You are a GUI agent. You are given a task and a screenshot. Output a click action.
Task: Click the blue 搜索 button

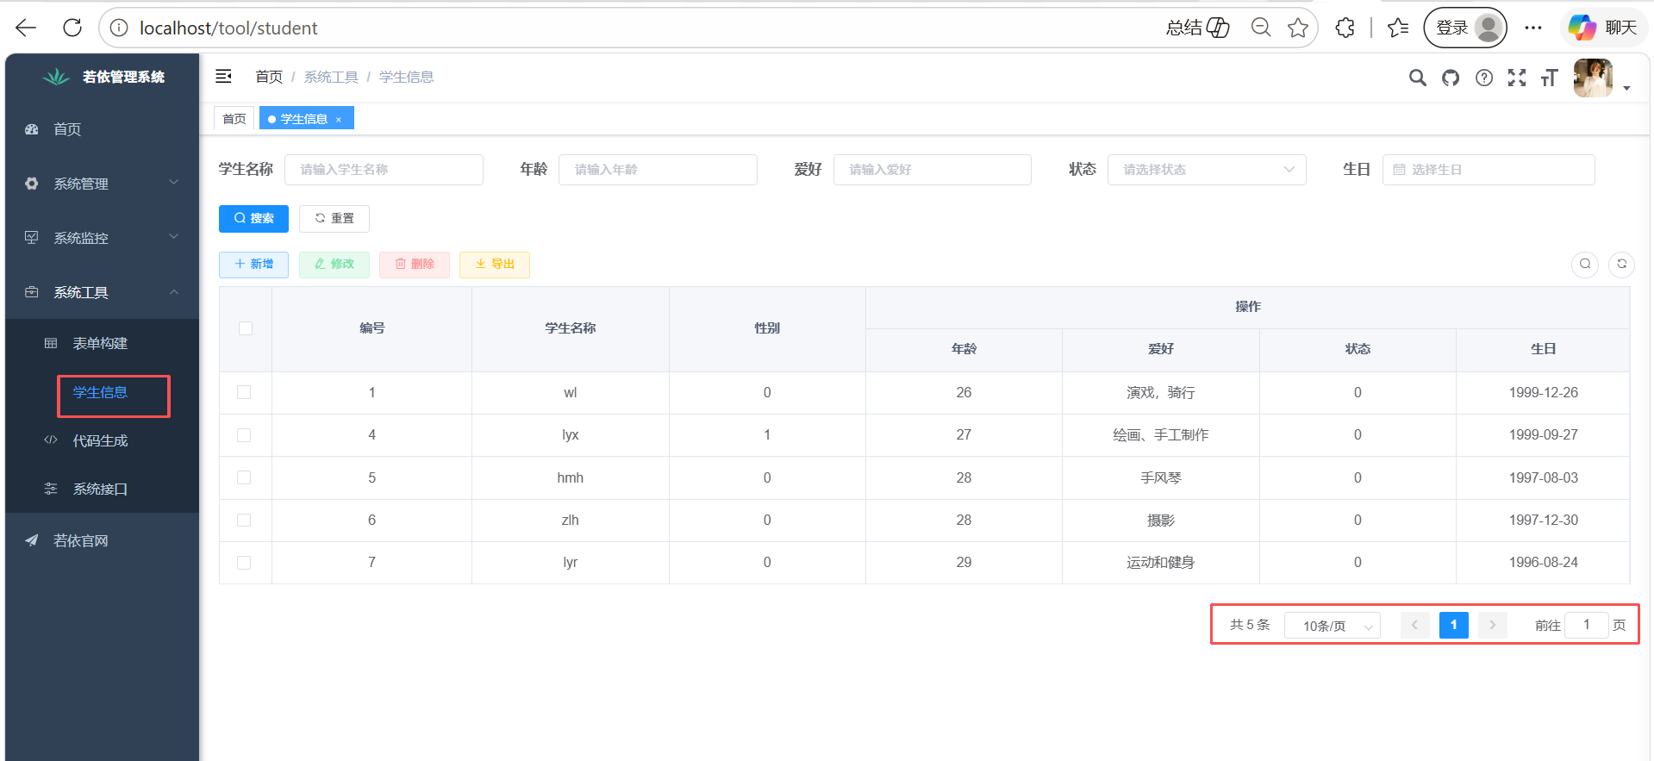tap(253, 219)
